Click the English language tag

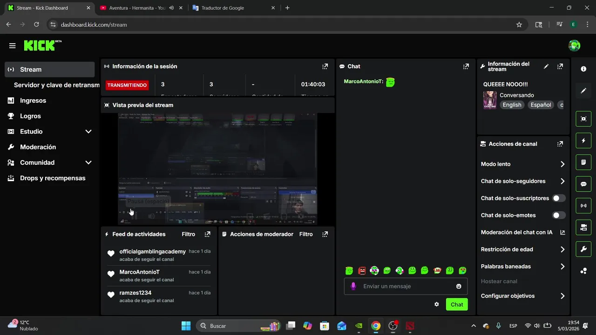tap(512, 105)
